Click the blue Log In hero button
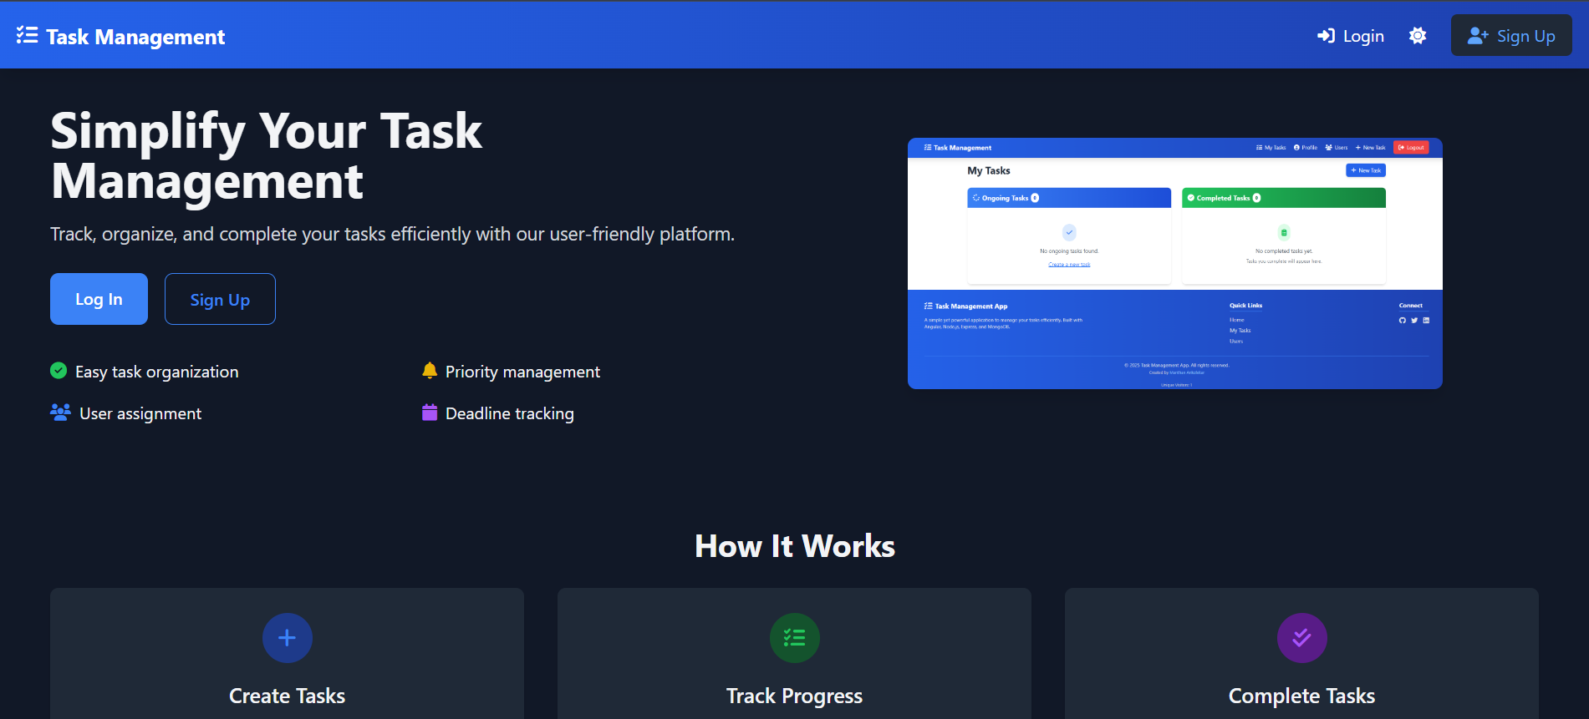 pos(99,299)
